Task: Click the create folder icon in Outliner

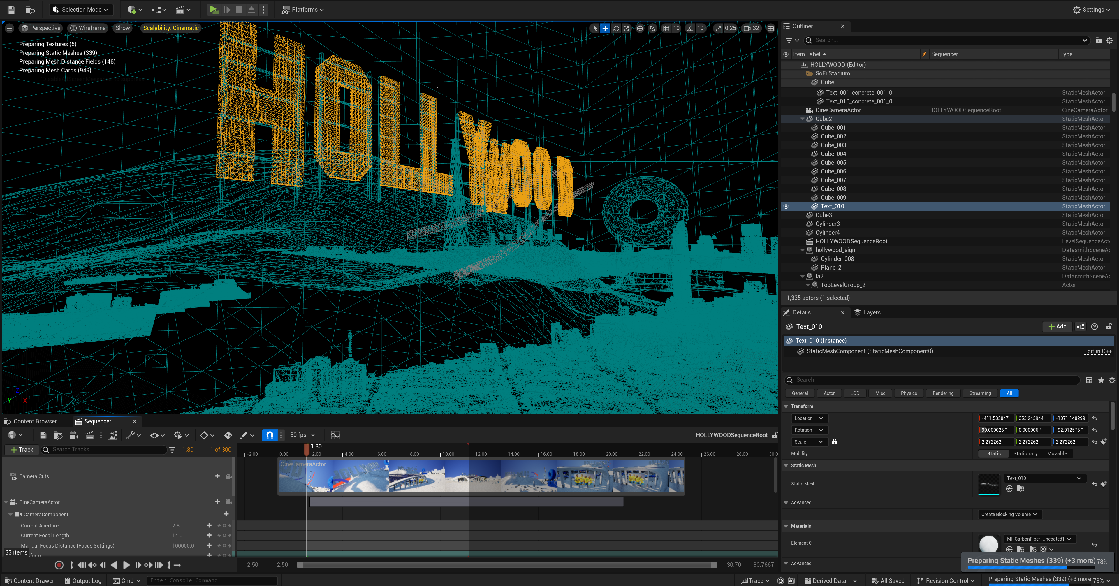Action: 1099,41
